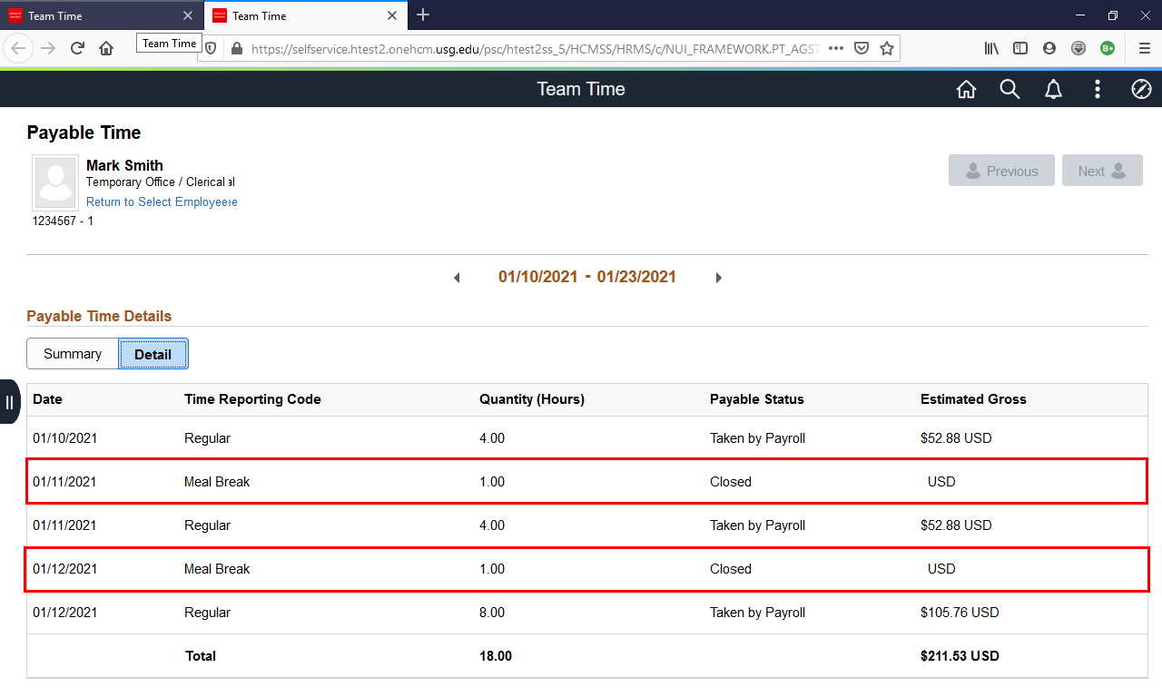Open the three-dot actions menu
Viewport: 1162px width, 697px height.
tap(1098, 89)
